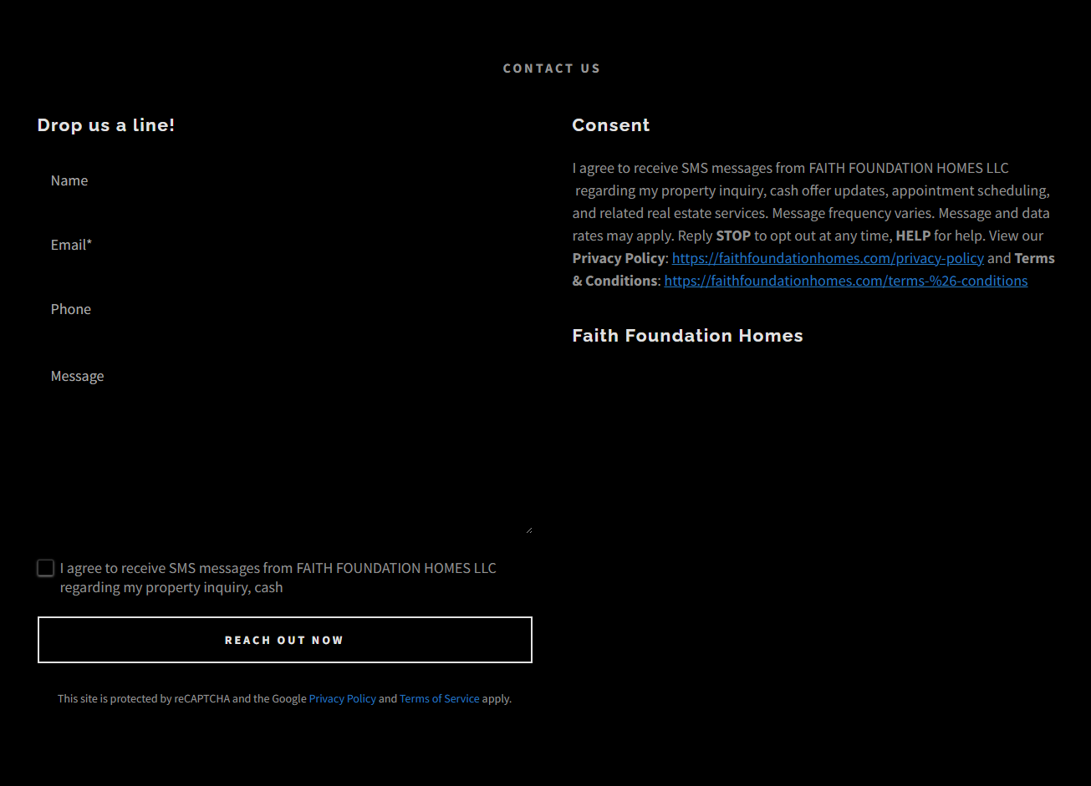Click the 'Consent' heading
Screen dimensions: 1091x786
tap(611, 125)
